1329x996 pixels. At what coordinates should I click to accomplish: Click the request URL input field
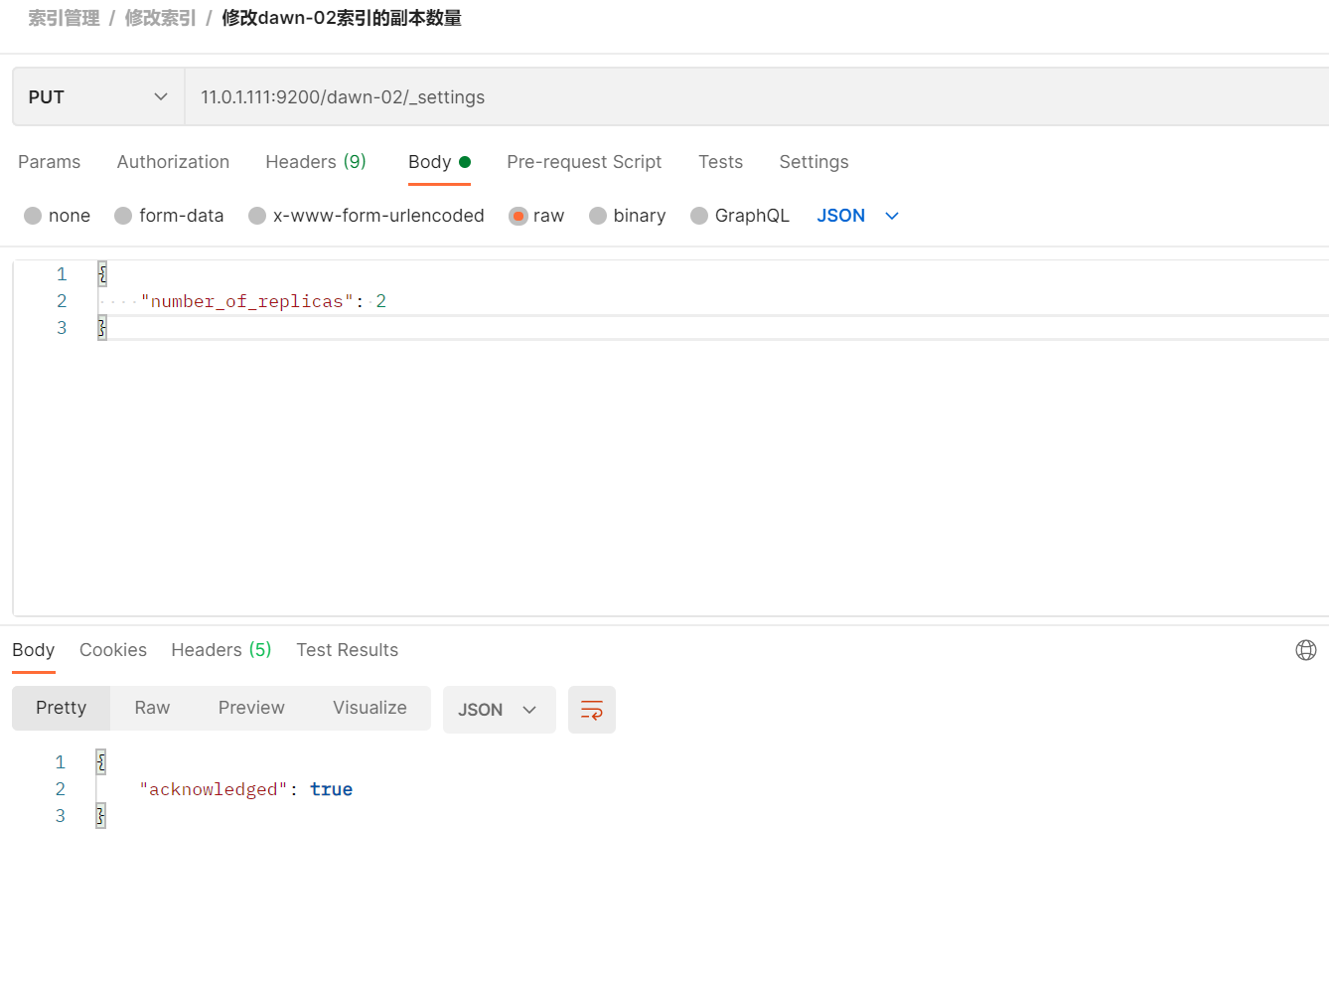[757, 97]
